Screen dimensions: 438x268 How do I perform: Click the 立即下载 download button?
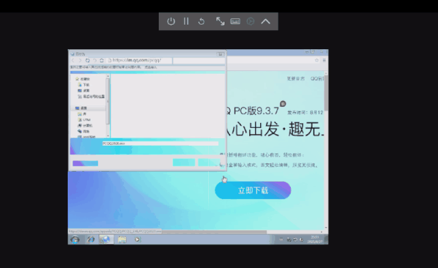coord(253,190)
